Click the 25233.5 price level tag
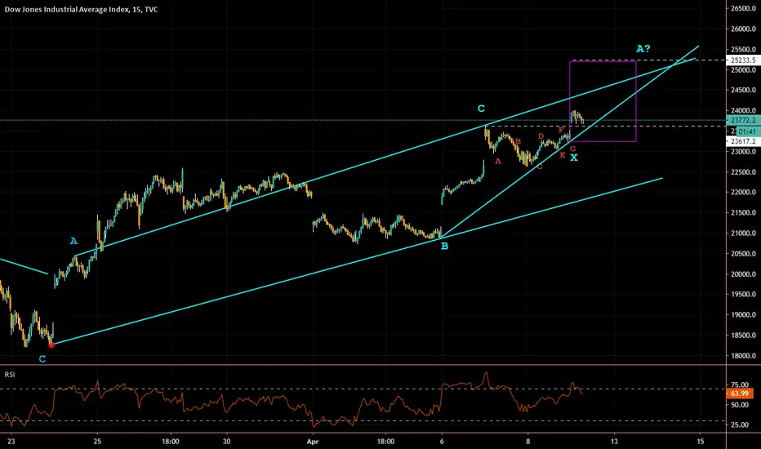761x449 pixels. pos(743,60)
